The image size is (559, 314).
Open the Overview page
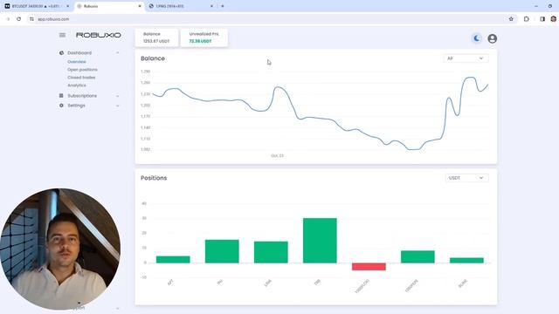pos(77,62)
